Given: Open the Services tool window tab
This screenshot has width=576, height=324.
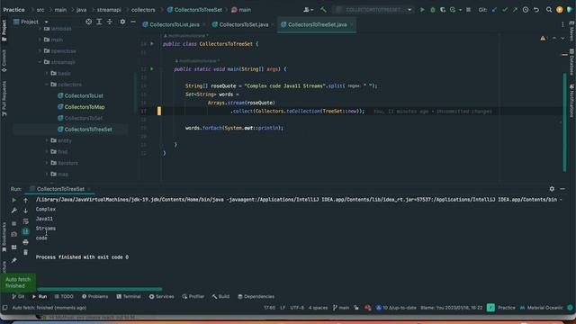Looking at the screenshot, I should click(162, 296).
